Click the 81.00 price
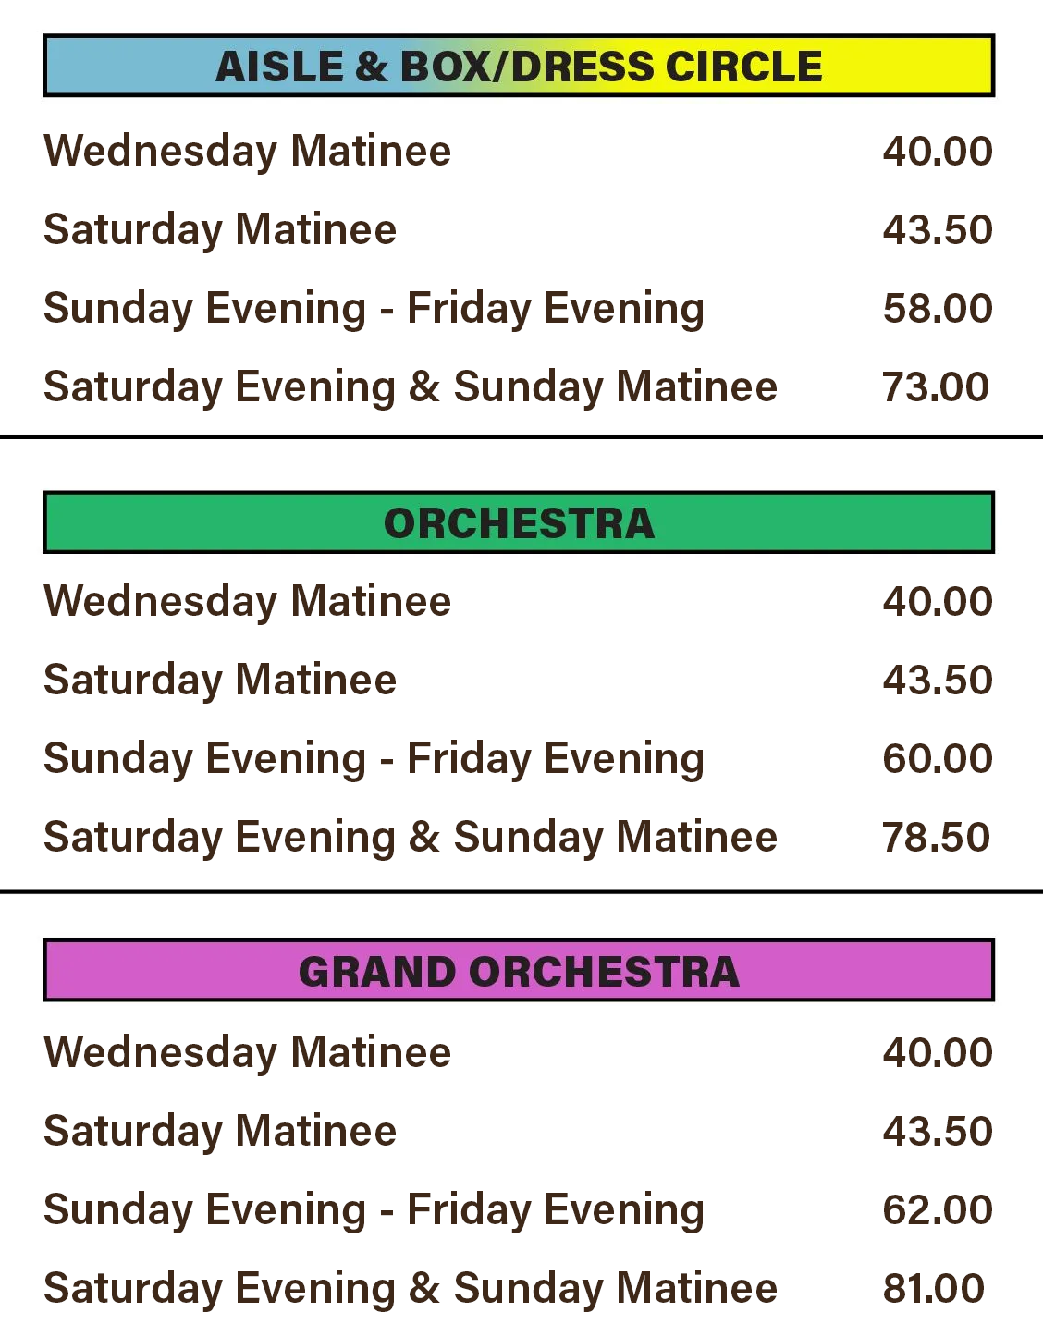The height and width of the screenshot is (1337, 1043). (x=934, y=1288)
